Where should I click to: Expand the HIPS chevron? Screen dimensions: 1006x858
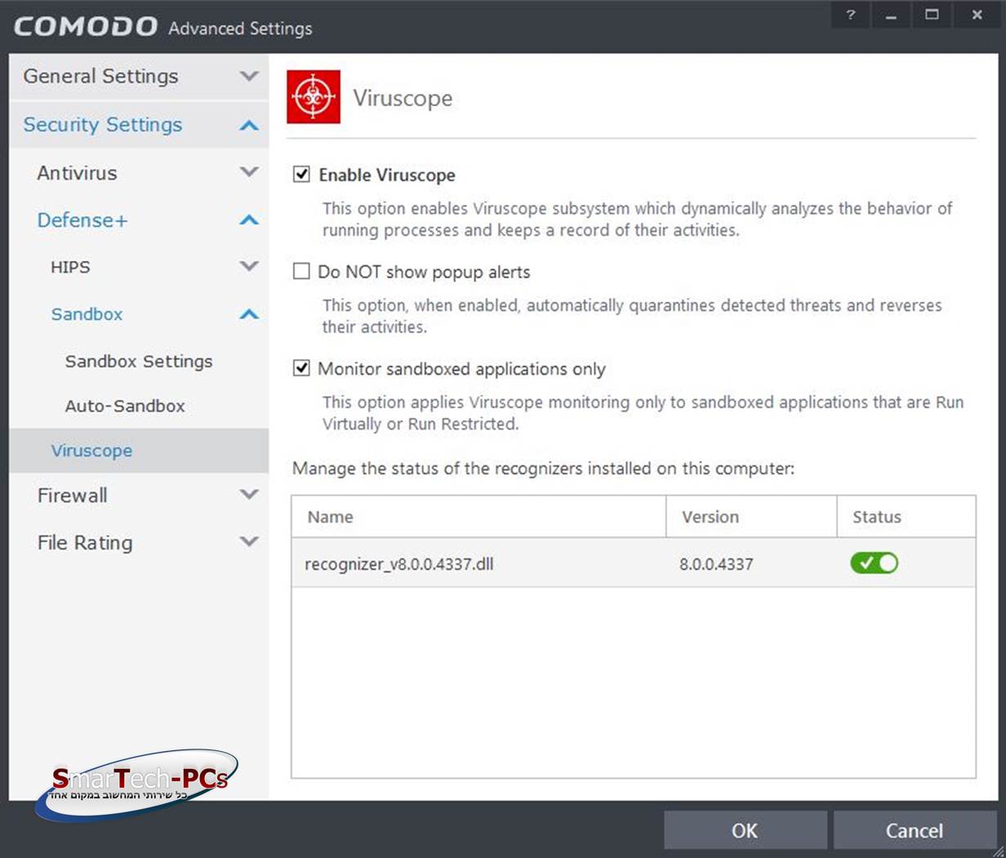coord(249,266)
